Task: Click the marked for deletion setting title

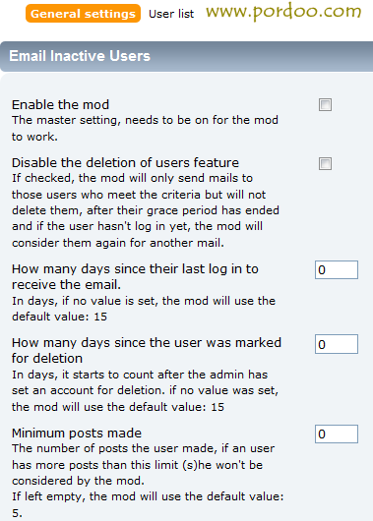Action: pos(147,351)
